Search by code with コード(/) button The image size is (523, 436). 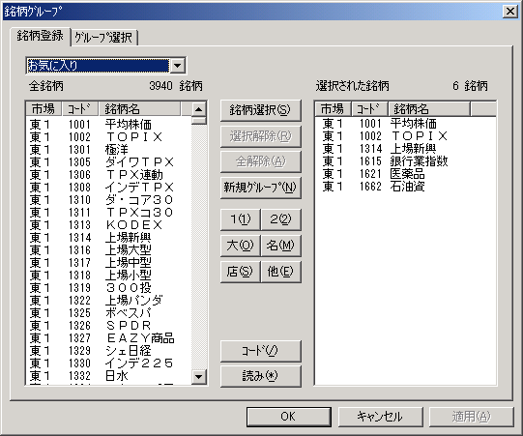260,351
